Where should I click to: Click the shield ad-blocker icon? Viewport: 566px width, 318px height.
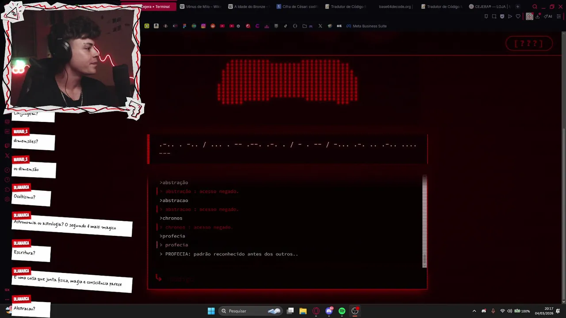click(502, 16)
